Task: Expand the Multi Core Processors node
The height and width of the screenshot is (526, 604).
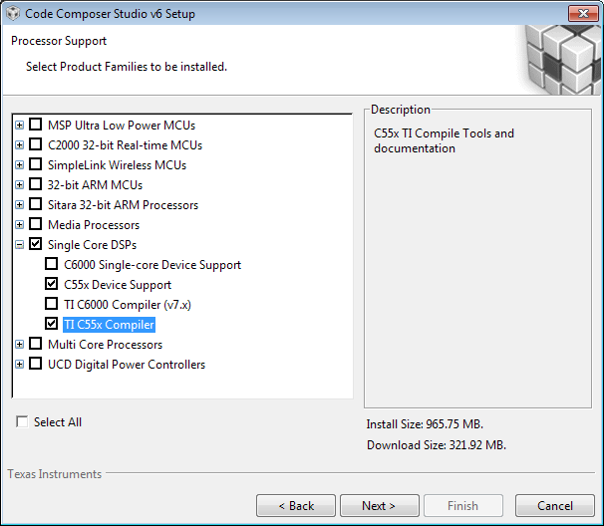Action: (19, 345)
